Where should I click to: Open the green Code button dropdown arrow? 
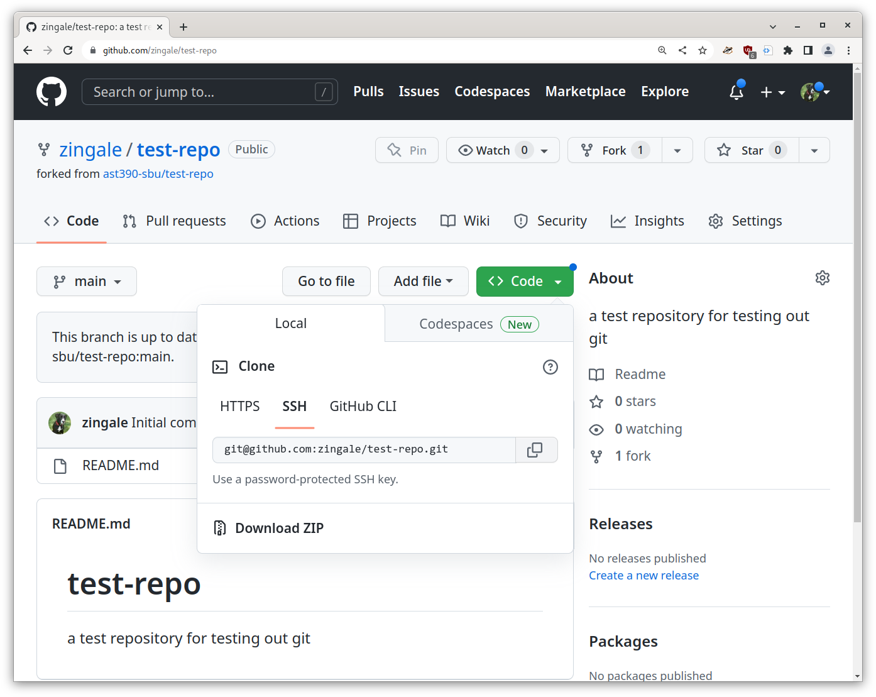[558, 281]
